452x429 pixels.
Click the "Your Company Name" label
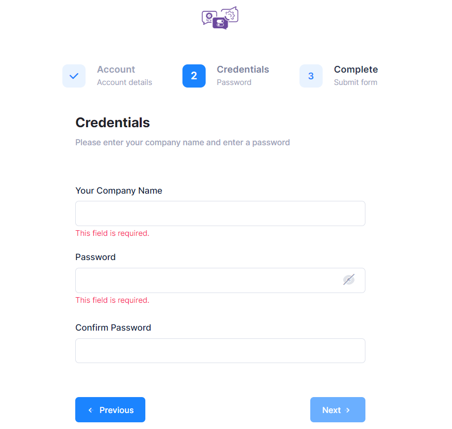[x=119, y=191]
